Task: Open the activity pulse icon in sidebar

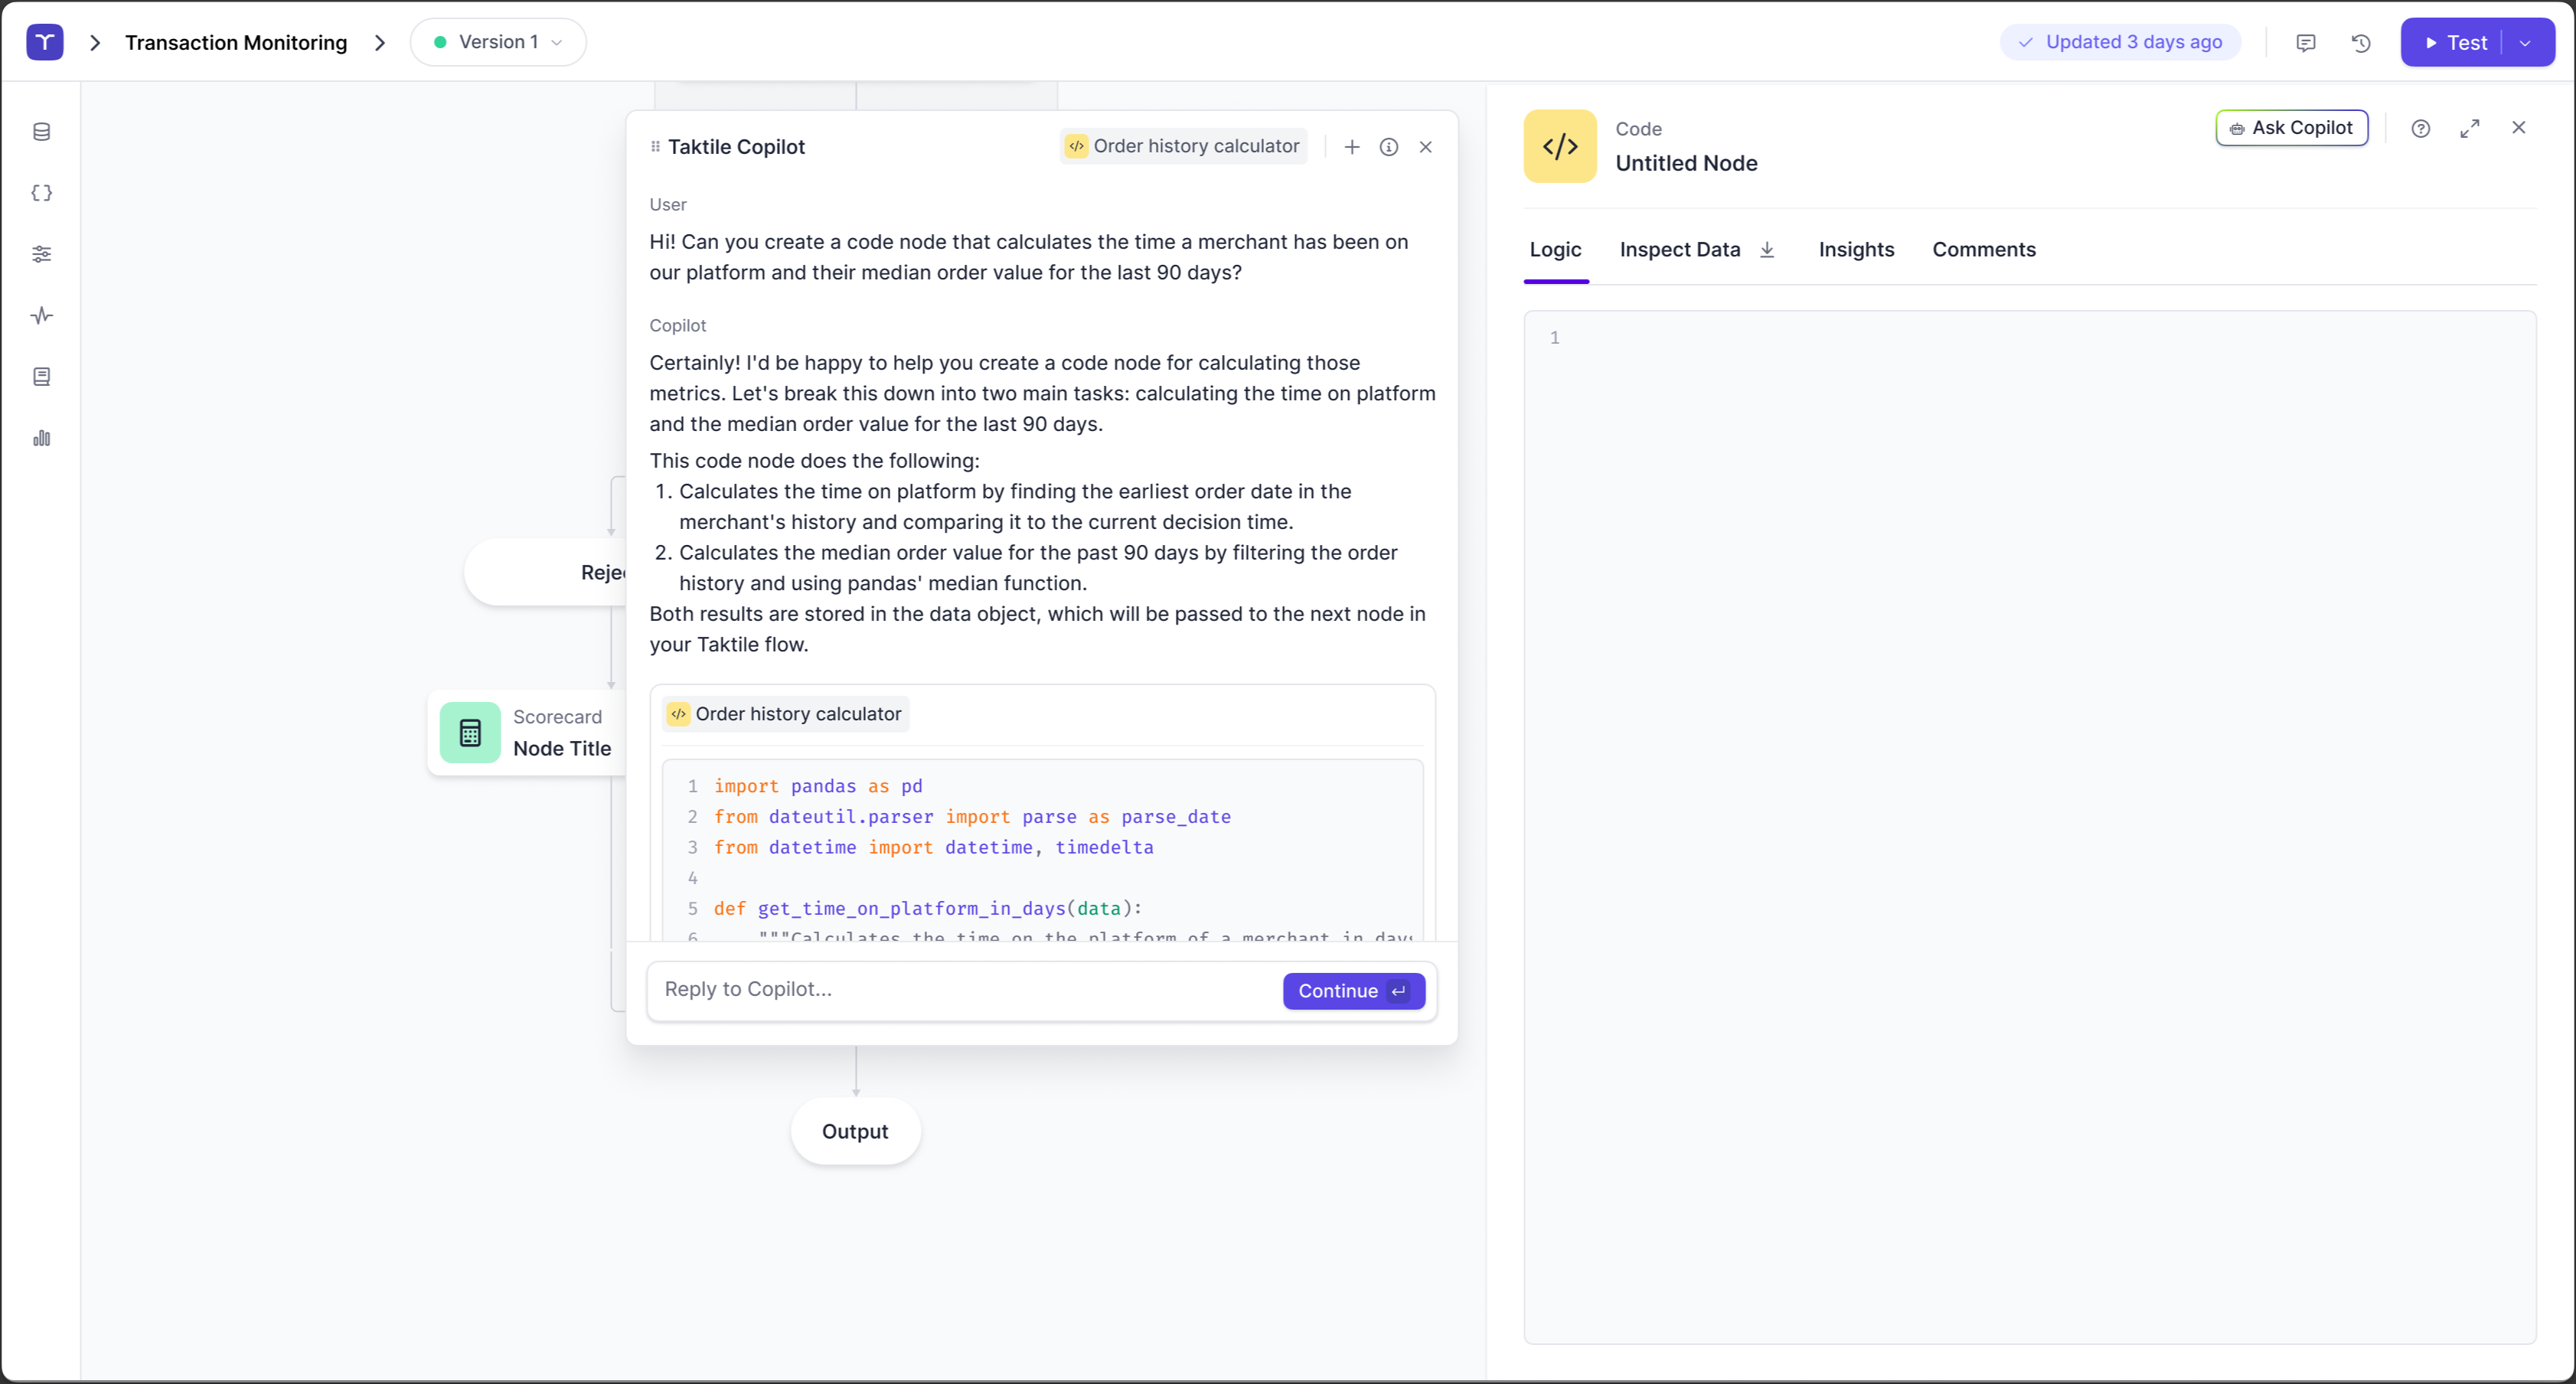Action: coord(42,316)
